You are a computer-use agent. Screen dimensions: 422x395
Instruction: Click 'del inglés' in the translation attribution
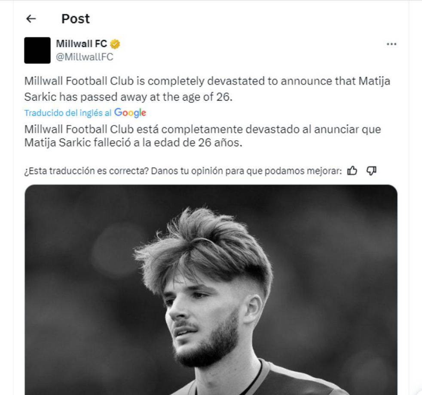pyautogui.click(x=84, y=113)
